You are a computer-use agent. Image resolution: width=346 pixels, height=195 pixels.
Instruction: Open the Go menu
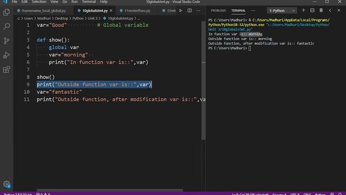[x=65, y=2]
